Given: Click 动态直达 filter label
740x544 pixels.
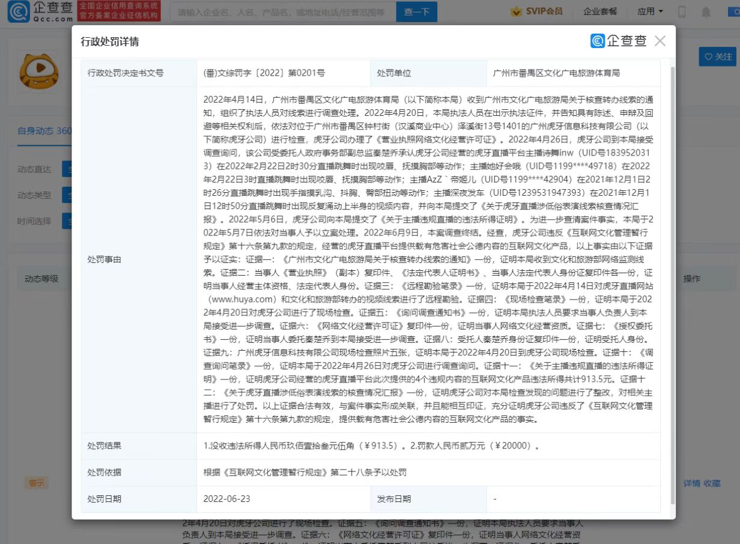Looking at the screenshot, I should tap(34, 169).
